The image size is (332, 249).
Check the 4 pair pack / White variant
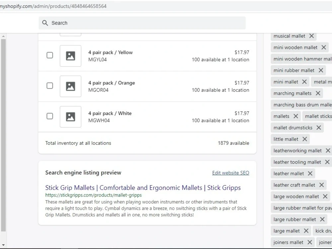tap(50, 116)
